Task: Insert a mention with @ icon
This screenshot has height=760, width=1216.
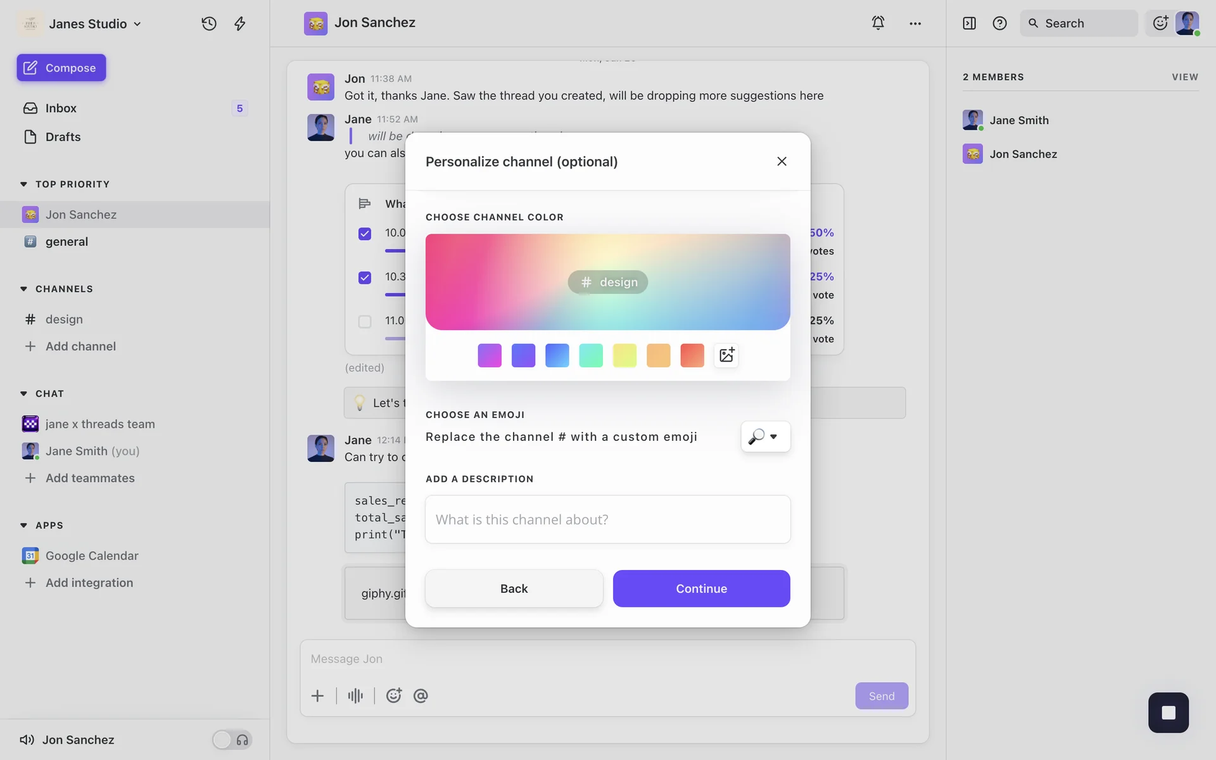Action: pyautogui.click(x=421, y=696)
